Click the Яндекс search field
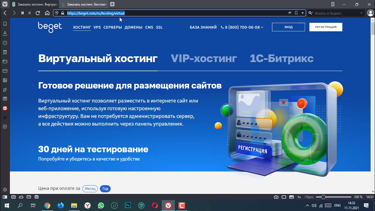This screenshot has height=211, width=375. (x=335, y=13)
